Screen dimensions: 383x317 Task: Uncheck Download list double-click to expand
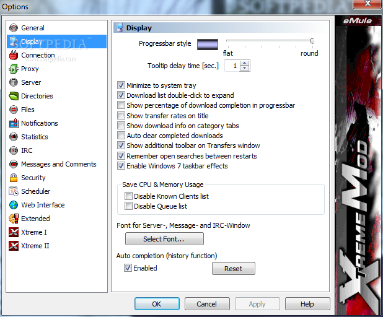[x=121, y=95]
